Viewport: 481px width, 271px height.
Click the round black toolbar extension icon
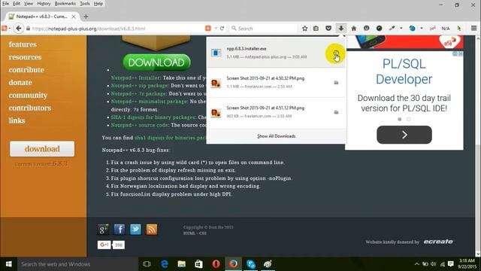(x=379, y=29)
